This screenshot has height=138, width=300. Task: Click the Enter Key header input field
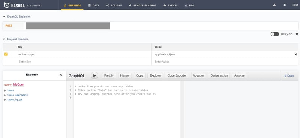tap(77, 62)
